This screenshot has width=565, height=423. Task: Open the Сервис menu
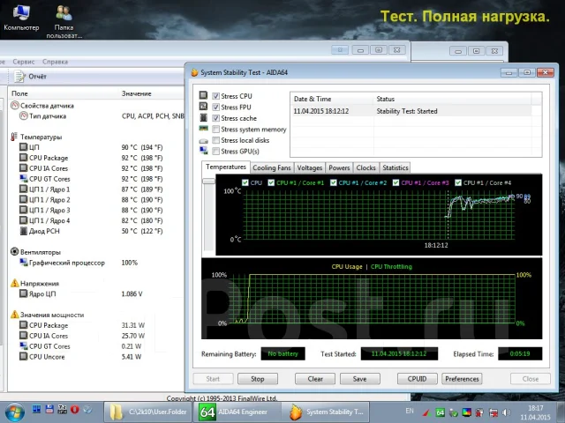[24, 62]
